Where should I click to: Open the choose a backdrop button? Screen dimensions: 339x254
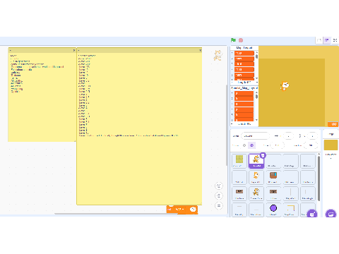(x=331, y=214)
